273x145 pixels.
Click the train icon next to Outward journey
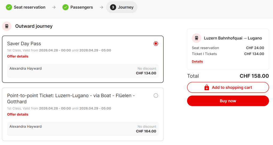tap(7, 26)
